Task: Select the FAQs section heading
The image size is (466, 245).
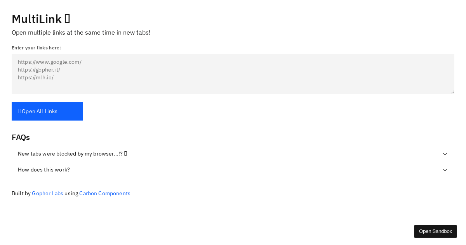Action: click(21, 137)
